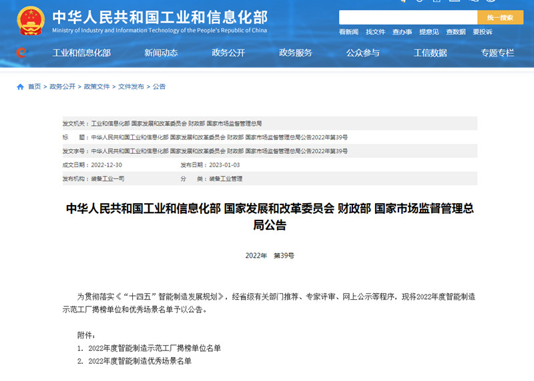The width and height of the screenshot is (534, 381).
Task: Click the red e icon in navigation bar
Action: (22, 53)
